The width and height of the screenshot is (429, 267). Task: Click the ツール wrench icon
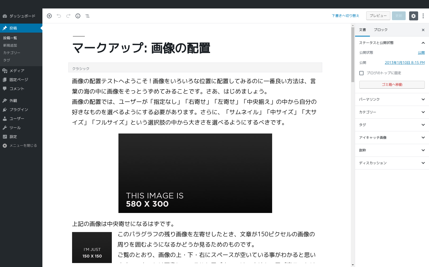coord(5,128)
